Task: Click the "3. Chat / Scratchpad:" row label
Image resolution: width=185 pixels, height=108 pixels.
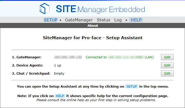Action: pyautogui.click(x=33, y=74)
